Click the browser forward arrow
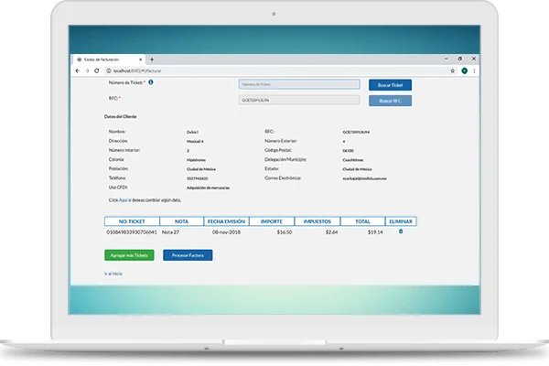 click(x=88, y=70)
